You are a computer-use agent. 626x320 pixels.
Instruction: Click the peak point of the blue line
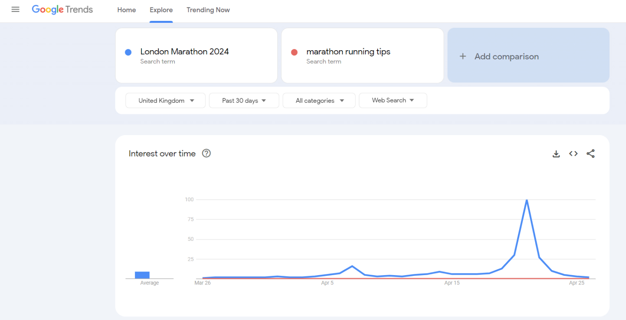(x=527, y=200)
